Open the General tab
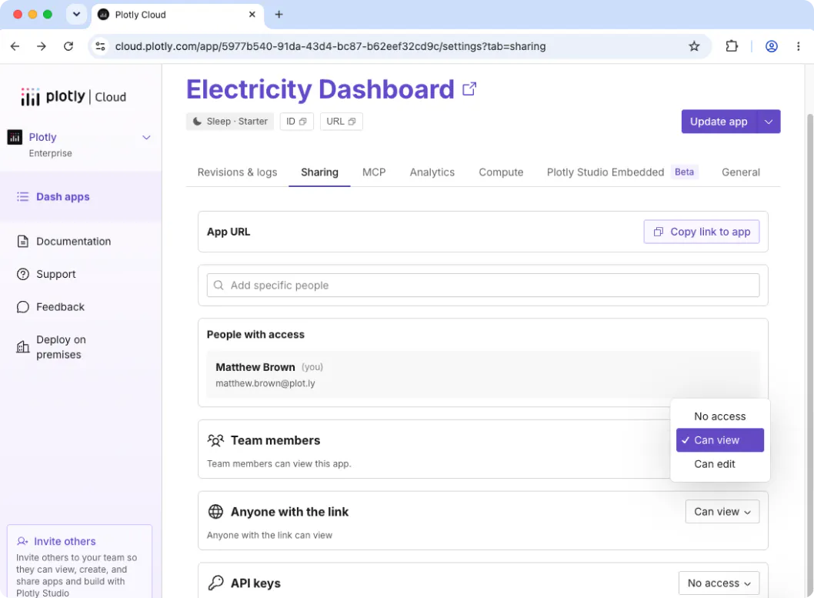The width and height of the screenshot is (814, 598). pyautogui.click(x=741, y=172)
